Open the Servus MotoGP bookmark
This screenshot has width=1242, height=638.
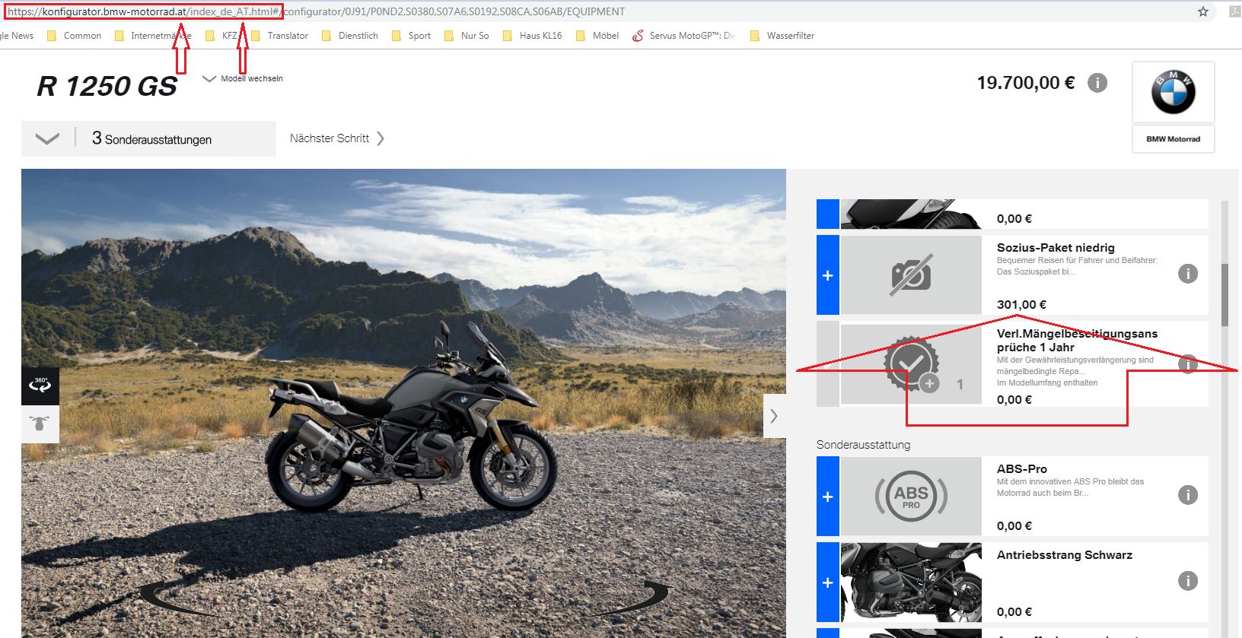[x=683, y=36]
